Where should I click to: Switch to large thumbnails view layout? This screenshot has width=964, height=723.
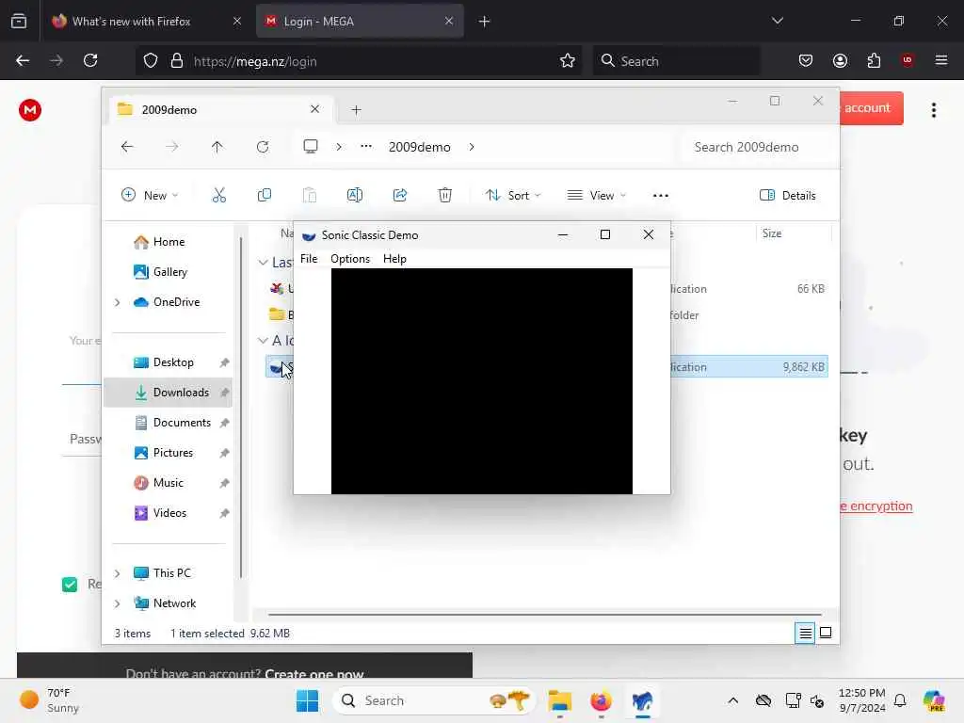pyautogui.click(x=826, y=633)
